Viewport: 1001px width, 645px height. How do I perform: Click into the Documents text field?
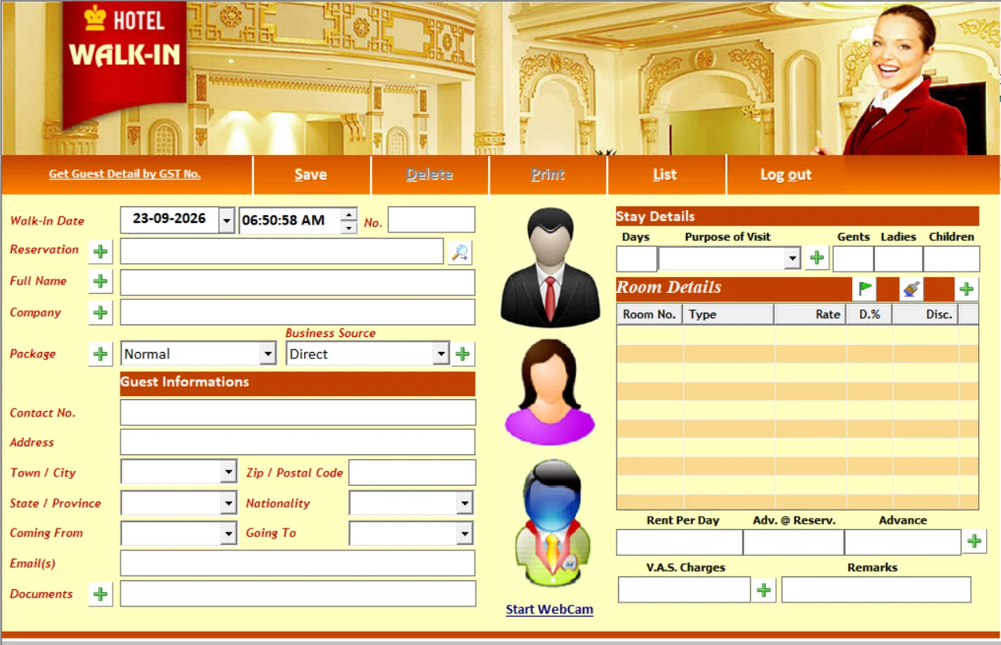tap(298, 594)
